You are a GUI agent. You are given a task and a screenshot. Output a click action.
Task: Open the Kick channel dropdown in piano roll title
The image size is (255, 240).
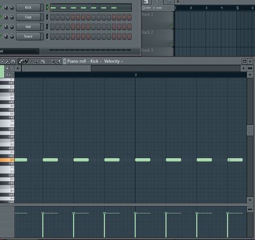(x=96, y=61)
